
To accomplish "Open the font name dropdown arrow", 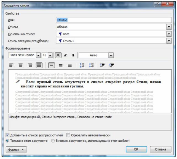I will (x=38, y=55).
